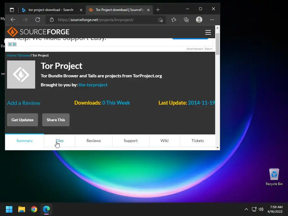This screenshot has height=216, width=288.
Task: Click the 'Advertisement - Report' link
Action: point(199,49)
